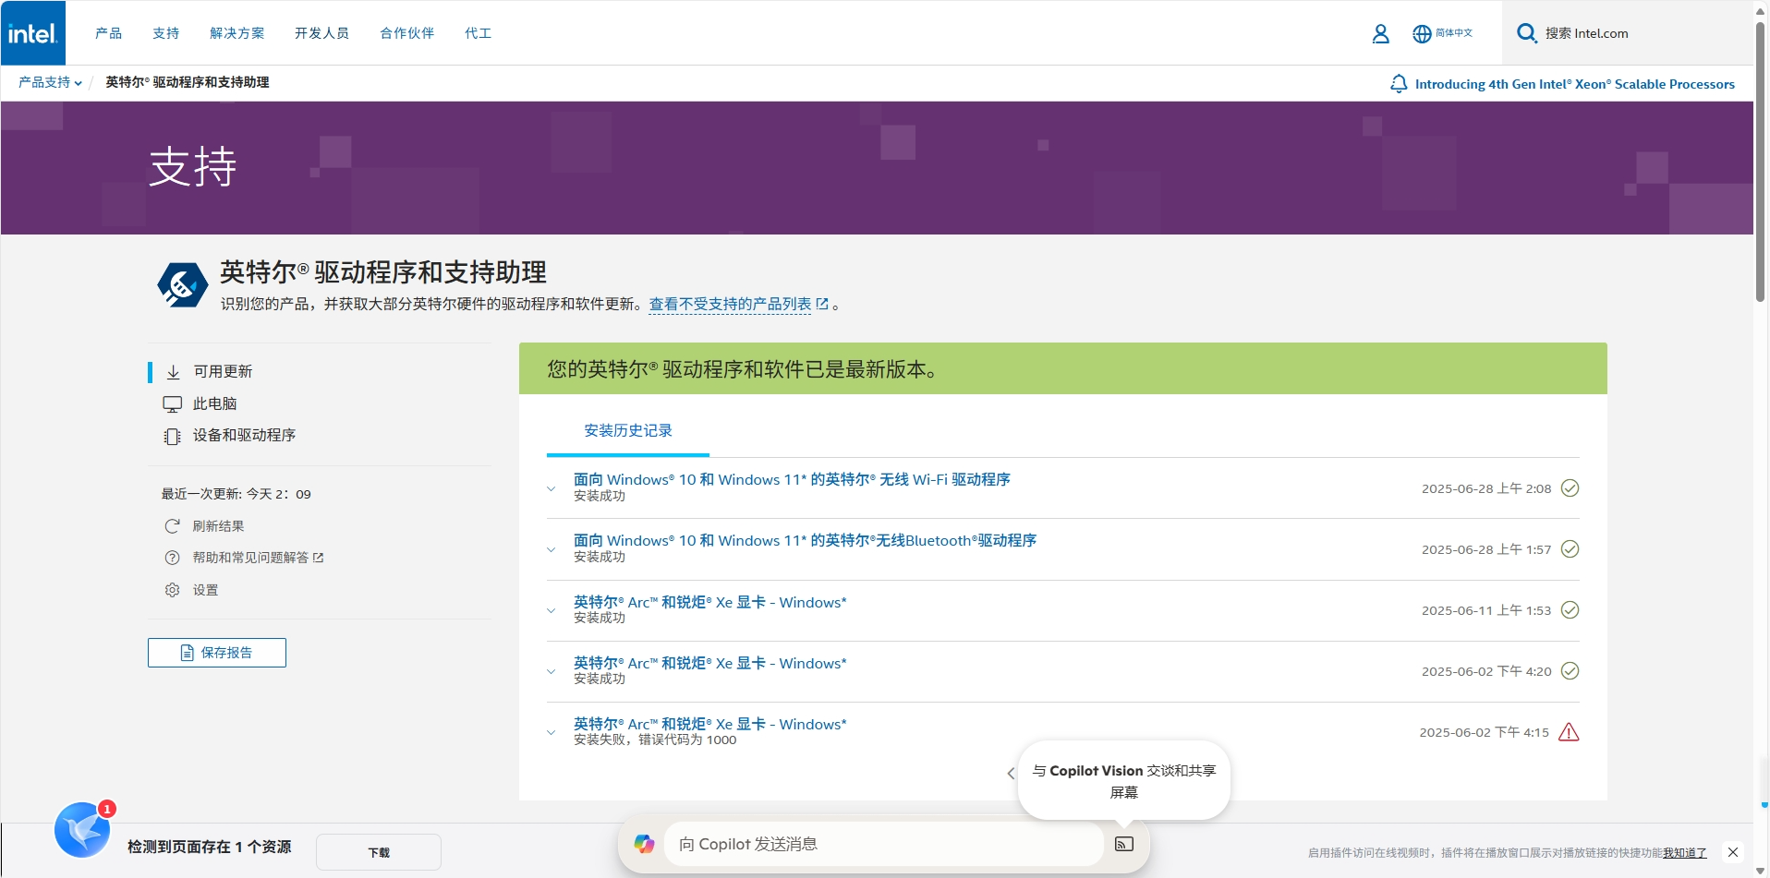This screenshot has height=878, width=1770.
Task: Click the 检测到页面存在 1 个资源 text
Action: coord(210,847)
